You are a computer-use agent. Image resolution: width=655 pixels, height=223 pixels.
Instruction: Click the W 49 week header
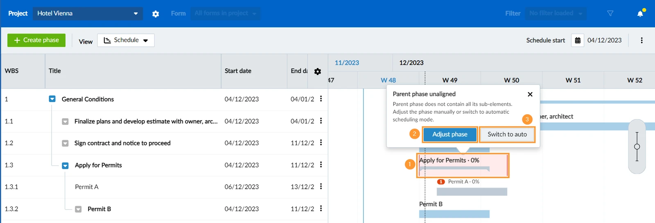tap(450, 80)
